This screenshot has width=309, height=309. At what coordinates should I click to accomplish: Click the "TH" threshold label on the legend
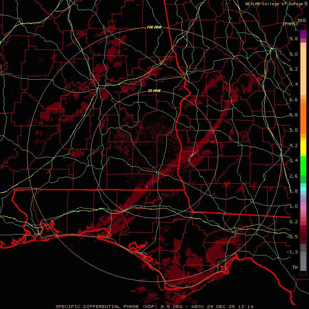295,267
